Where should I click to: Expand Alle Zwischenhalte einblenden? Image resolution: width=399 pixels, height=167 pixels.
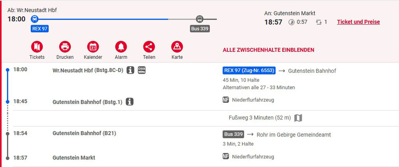point(268,50)
